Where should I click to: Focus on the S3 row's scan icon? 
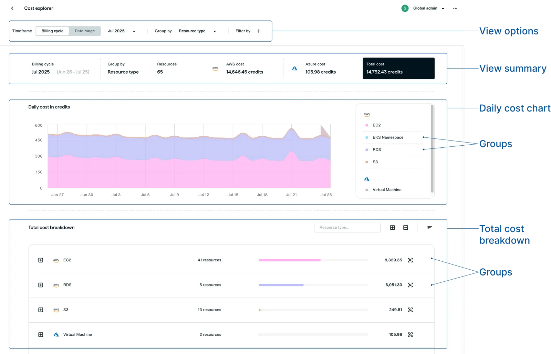pos(410,310)
